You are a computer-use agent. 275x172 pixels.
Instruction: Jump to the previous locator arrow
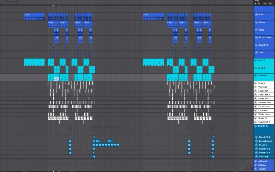click(256, 4)
